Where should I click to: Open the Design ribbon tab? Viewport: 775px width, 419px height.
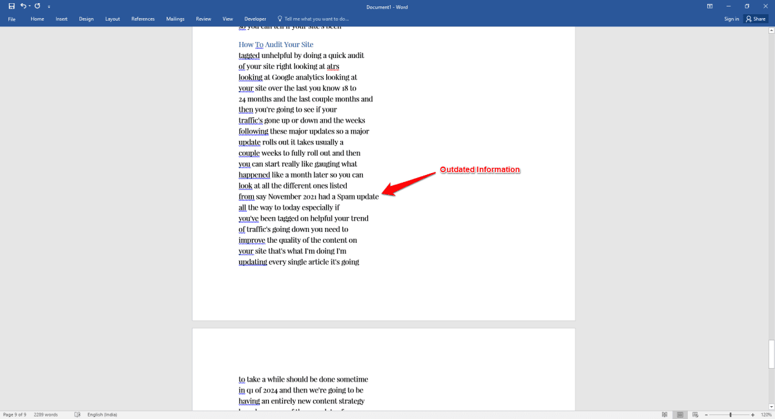[87, 19]
